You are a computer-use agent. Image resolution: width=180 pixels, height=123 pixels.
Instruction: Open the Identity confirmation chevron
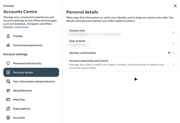(173, 53)
